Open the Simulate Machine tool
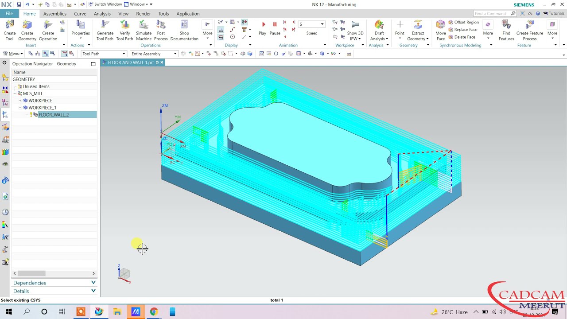Image resolution: width=567 pixels, height=319 pixels. 144,30
